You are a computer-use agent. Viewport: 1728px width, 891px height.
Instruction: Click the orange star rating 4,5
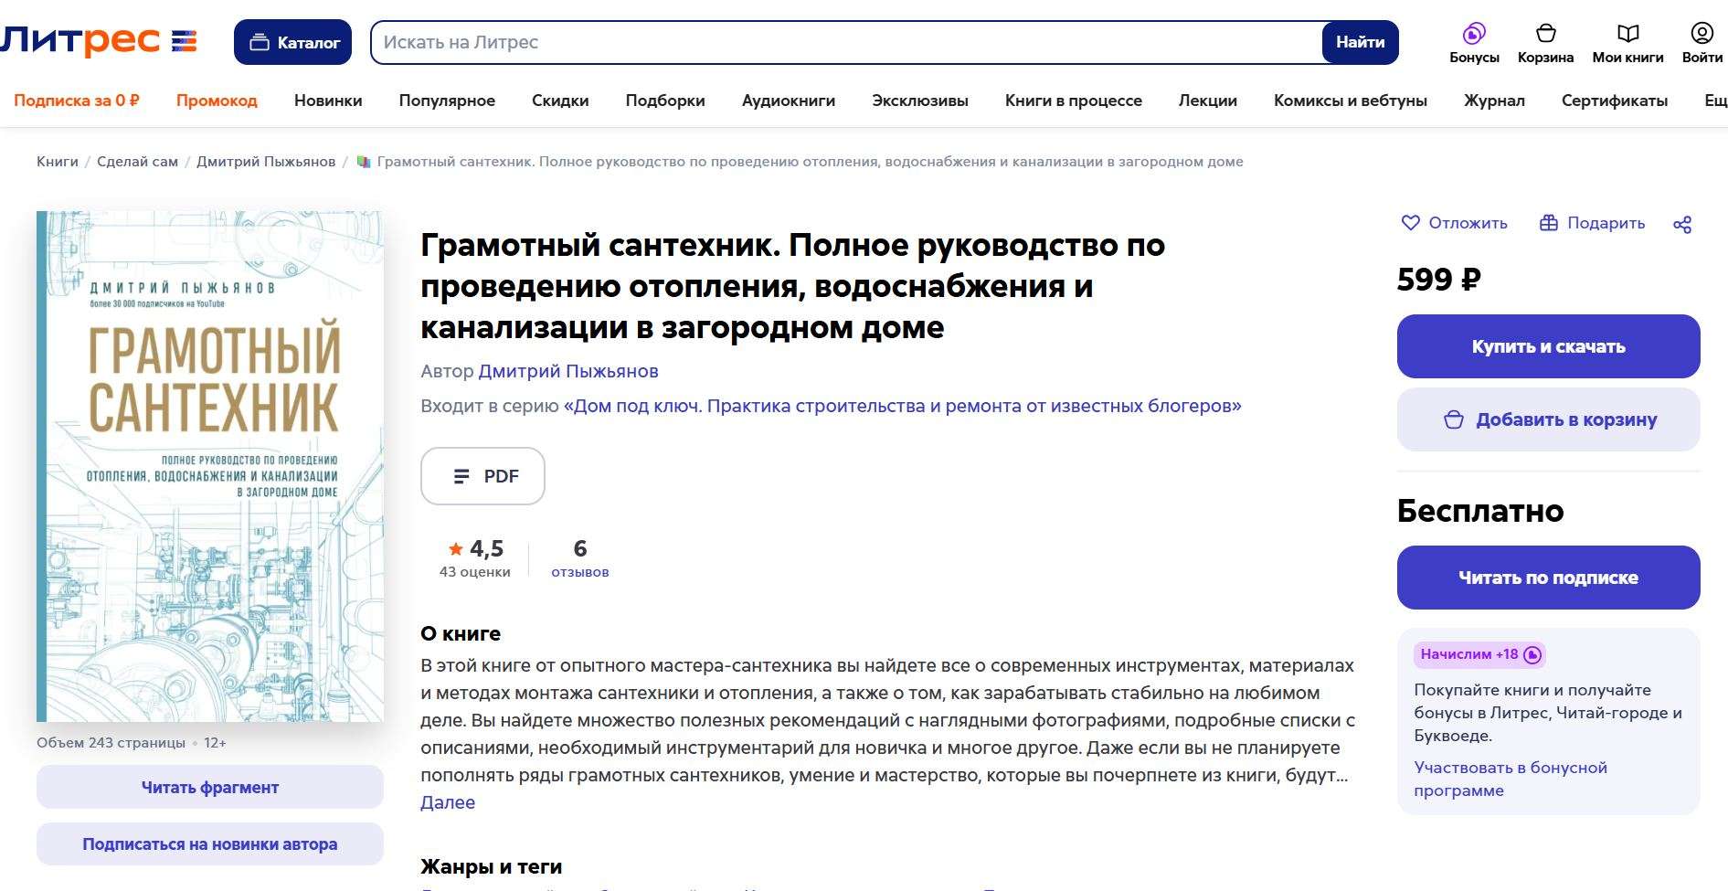(456, 548)
